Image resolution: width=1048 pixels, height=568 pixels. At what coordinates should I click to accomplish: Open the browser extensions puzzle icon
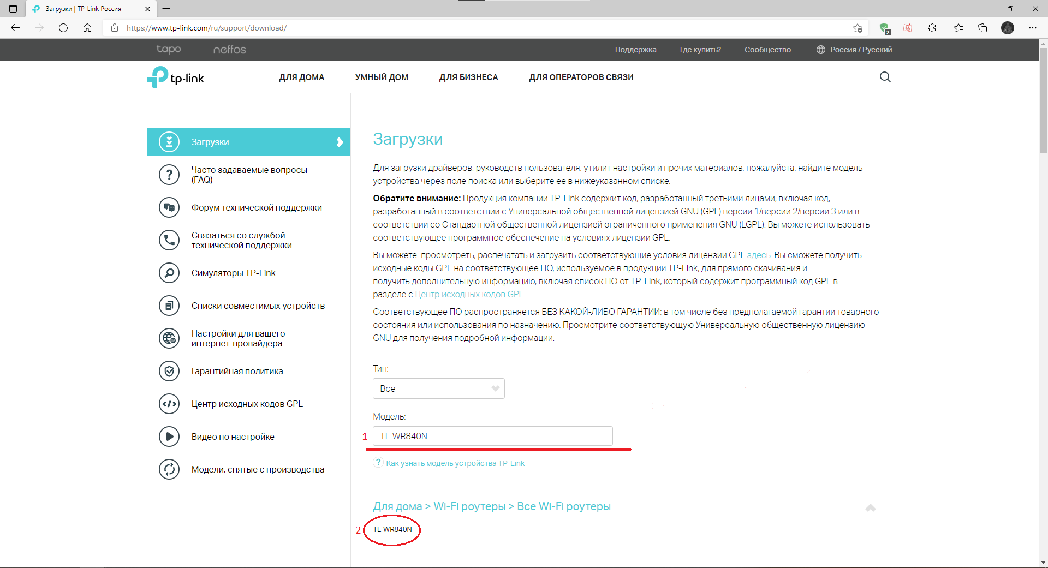pos(932,28)
